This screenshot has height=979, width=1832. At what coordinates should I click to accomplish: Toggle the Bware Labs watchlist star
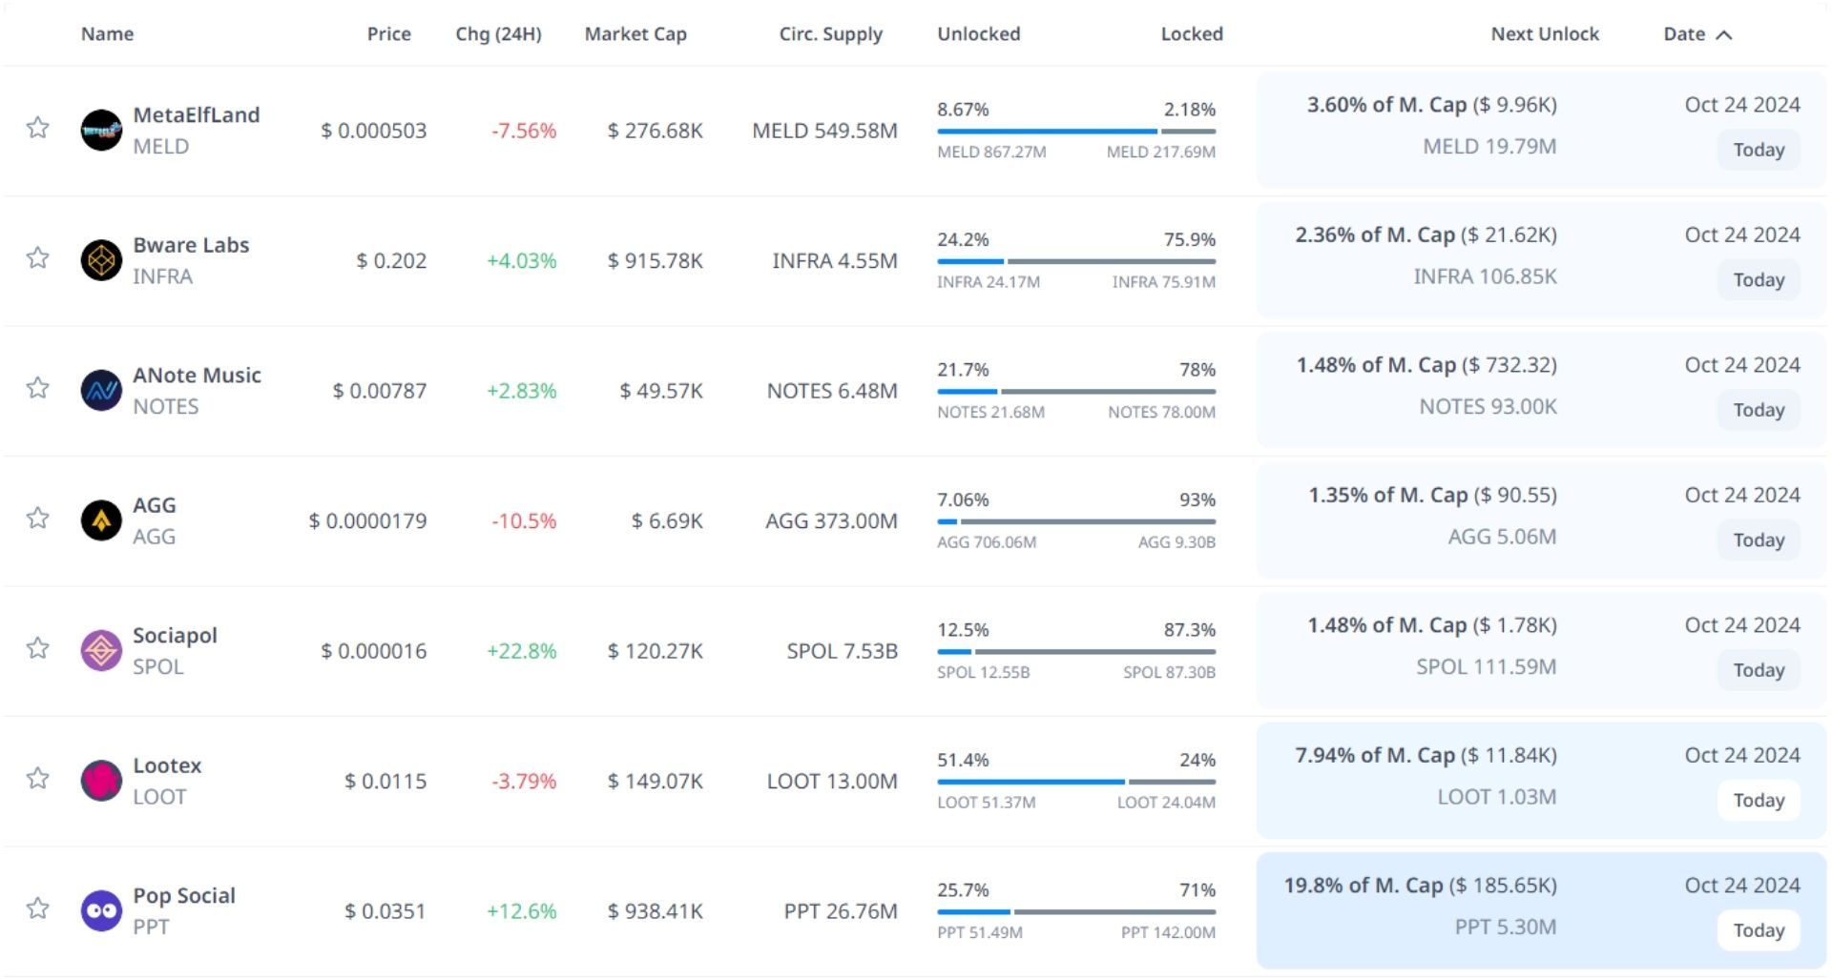tap(38, 257)
